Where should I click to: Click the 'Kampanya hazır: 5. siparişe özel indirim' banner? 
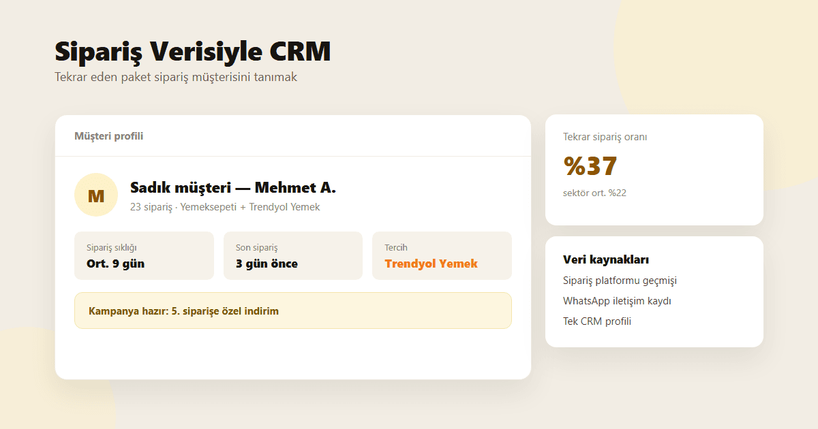(293, 311)
